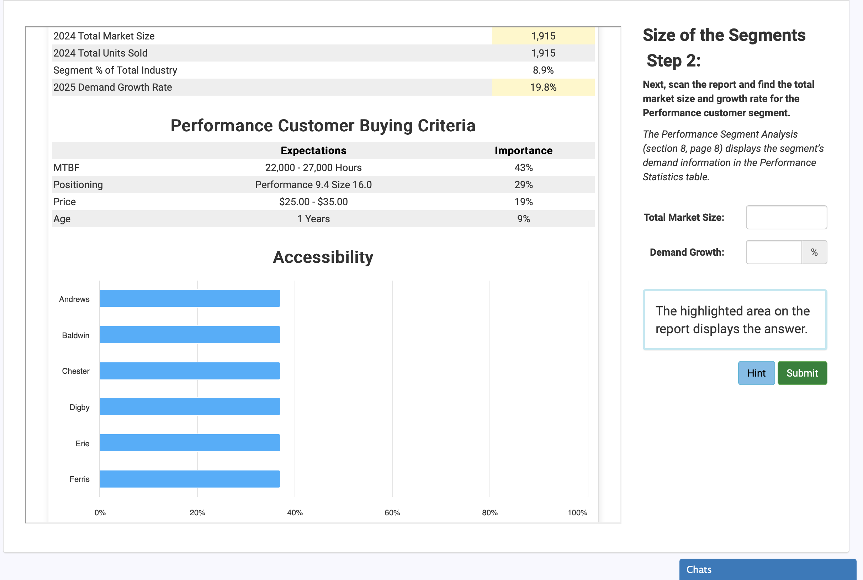This screenshot has width=863, height=580.
Task: Click the Demand Growth input field
Action: [773, 252]
